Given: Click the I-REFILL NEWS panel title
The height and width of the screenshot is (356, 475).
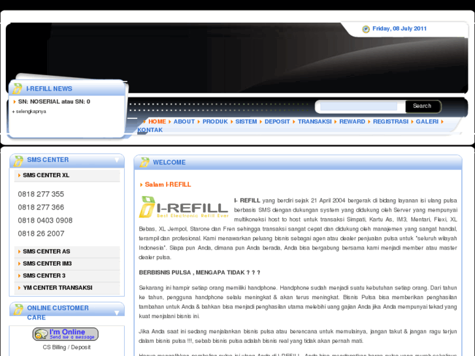Looking at the screenshot, I should 49,89.
